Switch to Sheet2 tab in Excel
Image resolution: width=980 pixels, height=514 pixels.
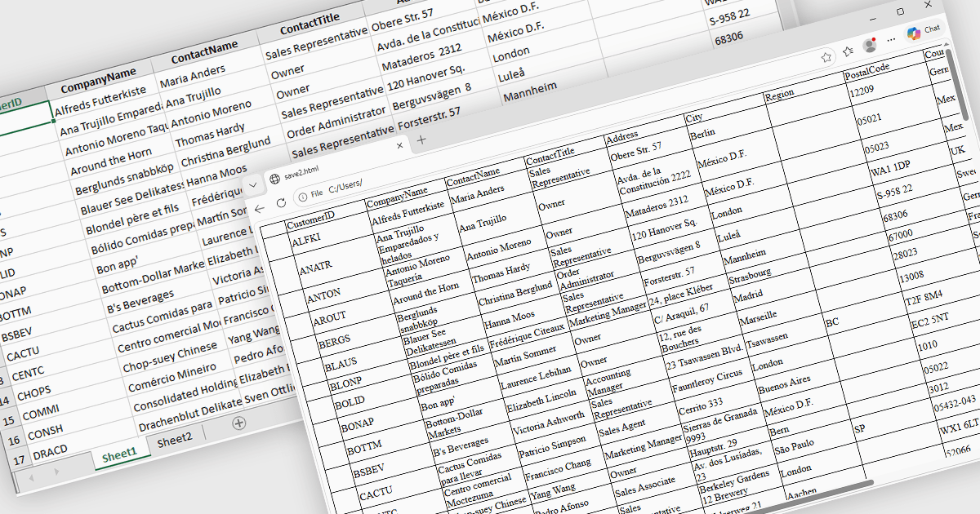(x=175, y=440)
